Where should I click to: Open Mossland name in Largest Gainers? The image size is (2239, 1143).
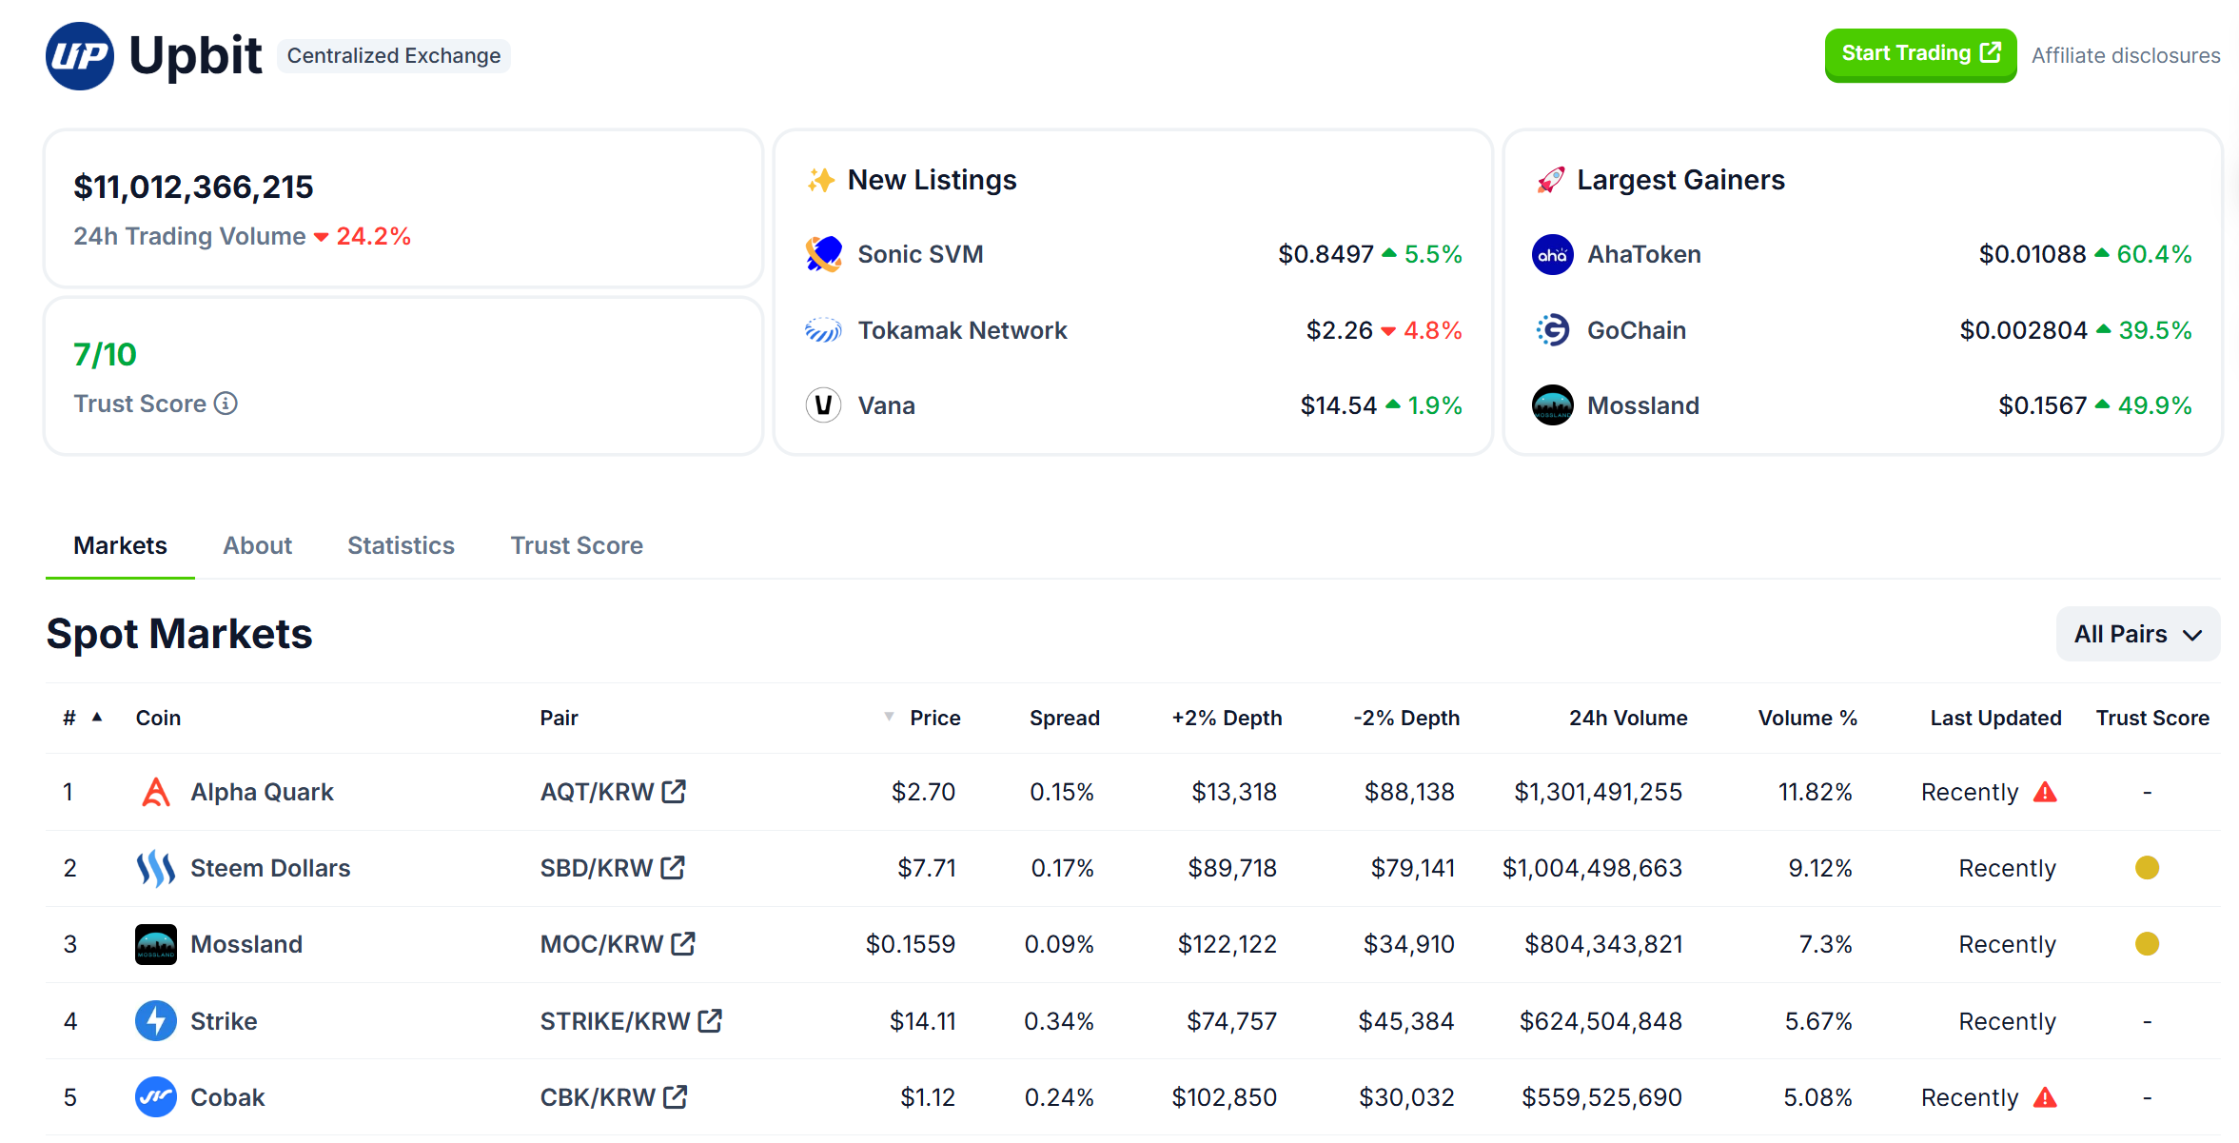pyautogui.click(x=1642, y=405)
